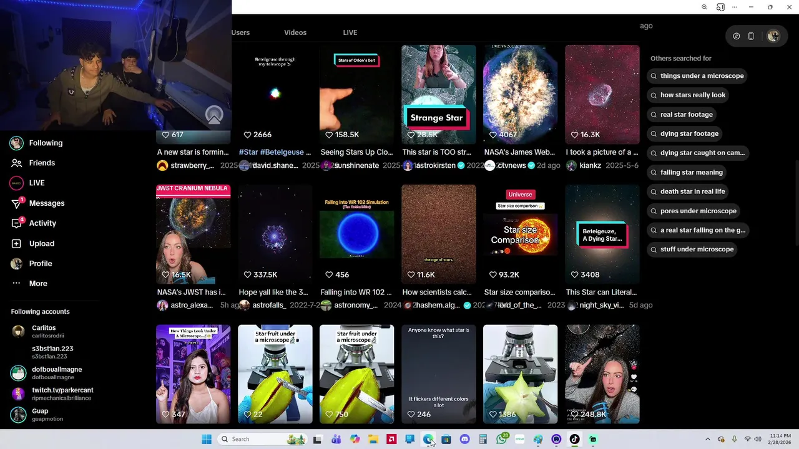The image size is (799, 449).
Task: Open the JWST Cranium Nebula video
Action: 193,234
